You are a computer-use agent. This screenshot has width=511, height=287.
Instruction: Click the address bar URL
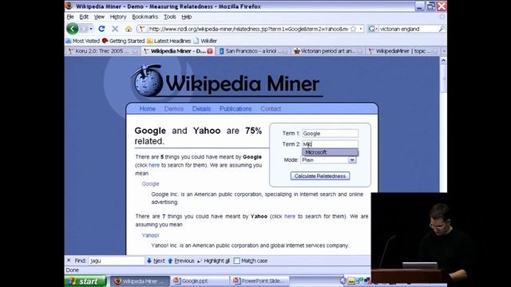248,29
